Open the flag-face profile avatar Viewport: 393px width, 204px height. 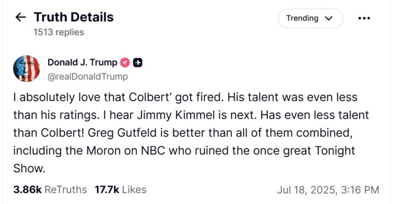[x=26, y=69]
